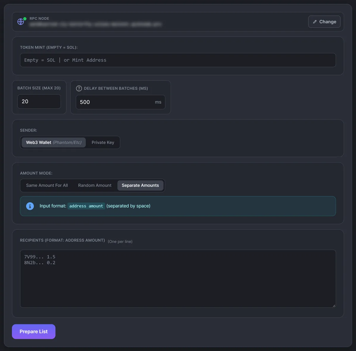Click the "DELAY BETWEEN BATCHES (MS)" label
Image resolution: width=356 pixels, height=351 pixels.
click(116, 88)
